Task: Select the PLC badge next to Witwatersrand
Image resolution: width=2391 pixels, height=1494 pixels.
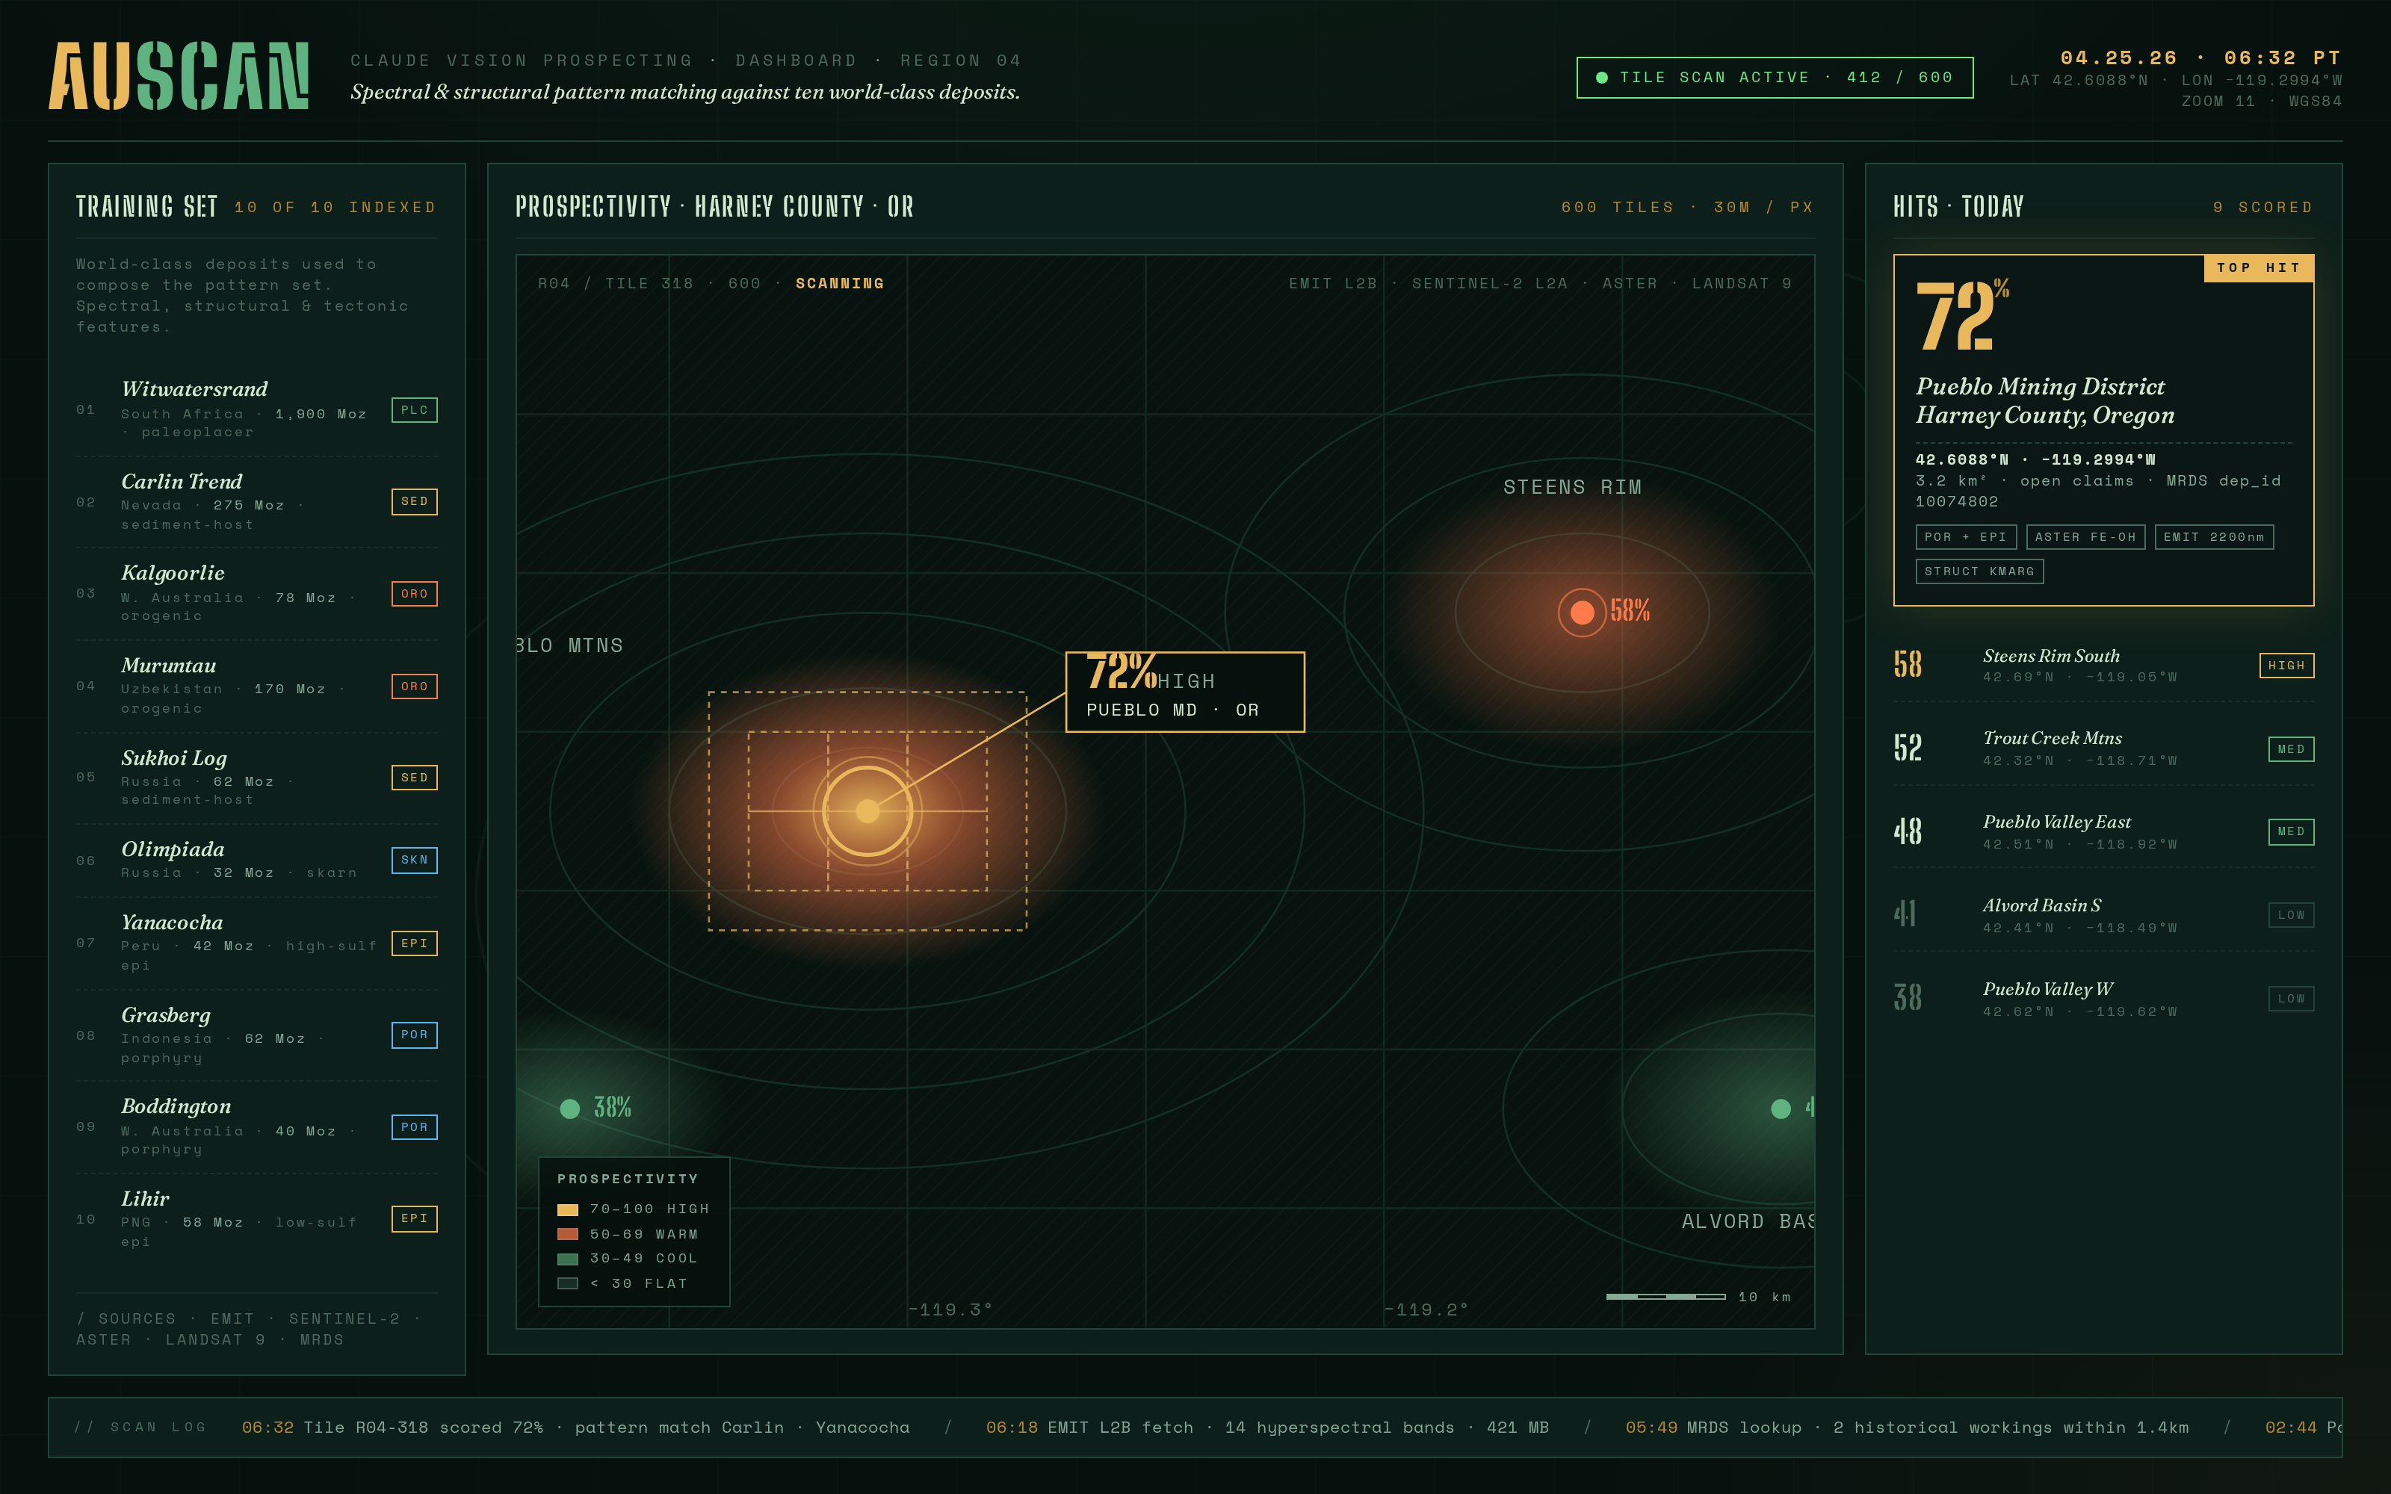Action: pos(414,410)
